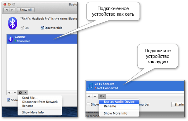The height and width of the screenshot is (121, 188).
Task: Click the gear action icon in the left window
Action: click(20, 93)
